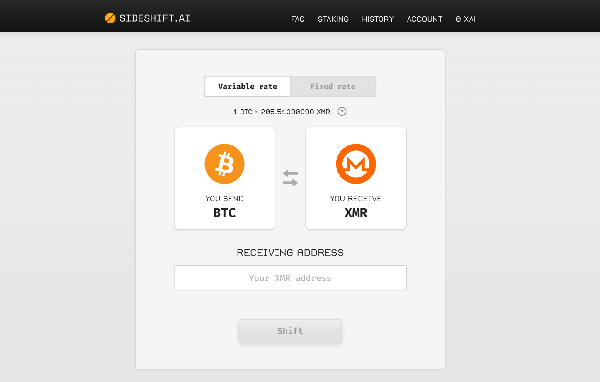
Task: Click the YOU SEND label
Action: point(224,198)
